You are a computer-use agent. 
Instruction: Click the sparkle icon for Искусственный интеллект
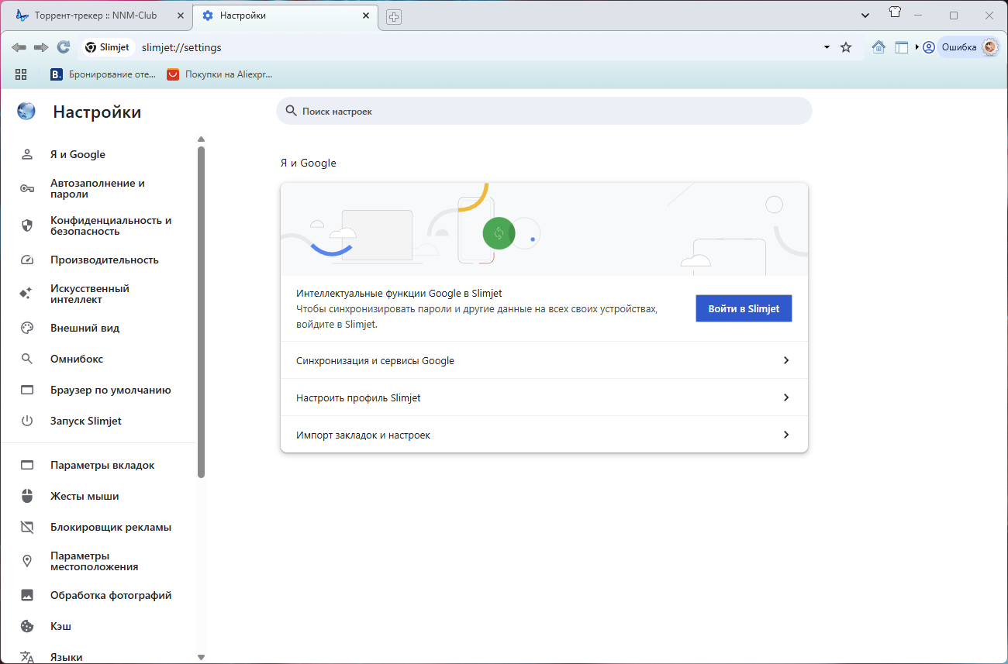[26, 294]
